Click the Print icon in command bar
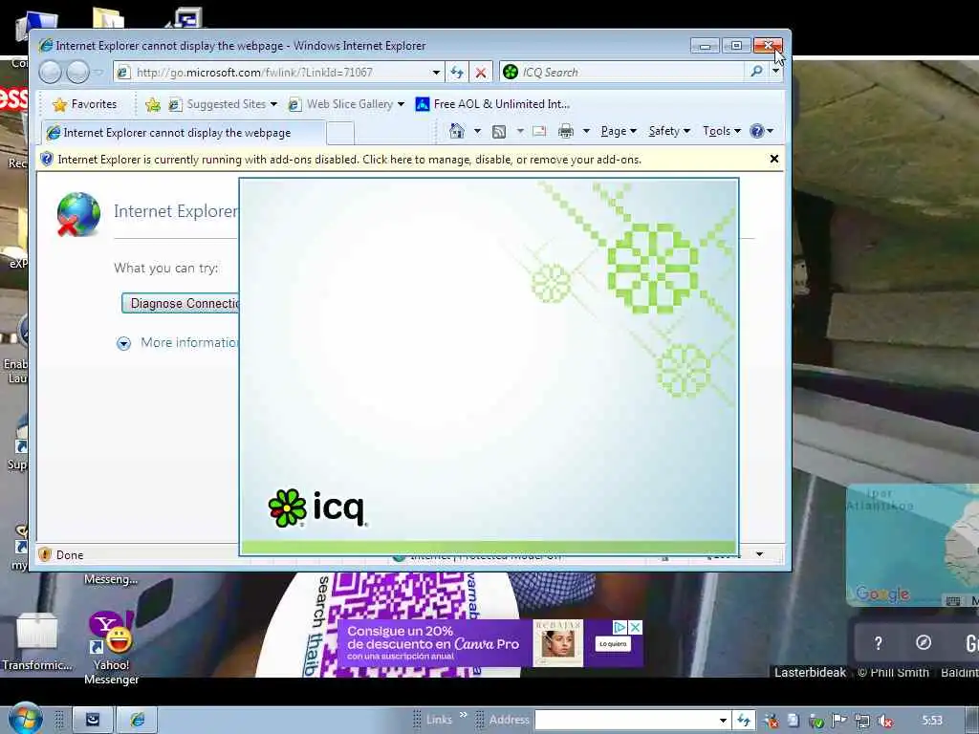This screenshot has height=734, width=979. click(566, 131)
